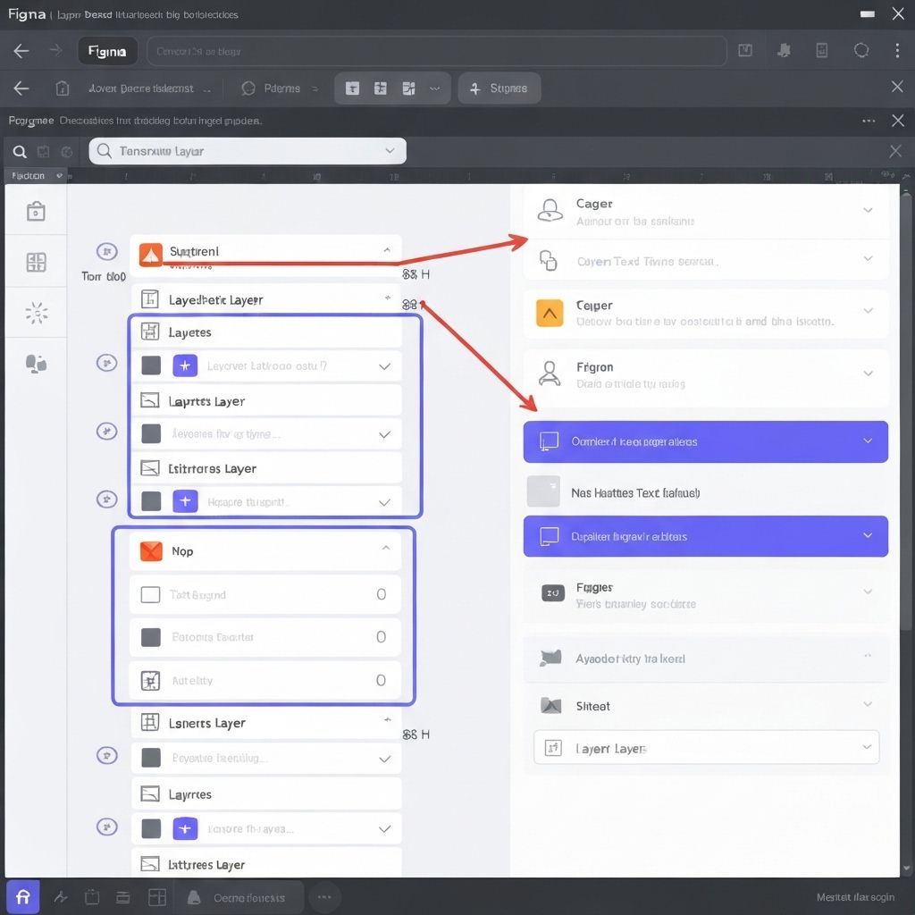Toggle the Aotelitty row checkbox icon
This screenshot has height=915, width=915.
151,681
